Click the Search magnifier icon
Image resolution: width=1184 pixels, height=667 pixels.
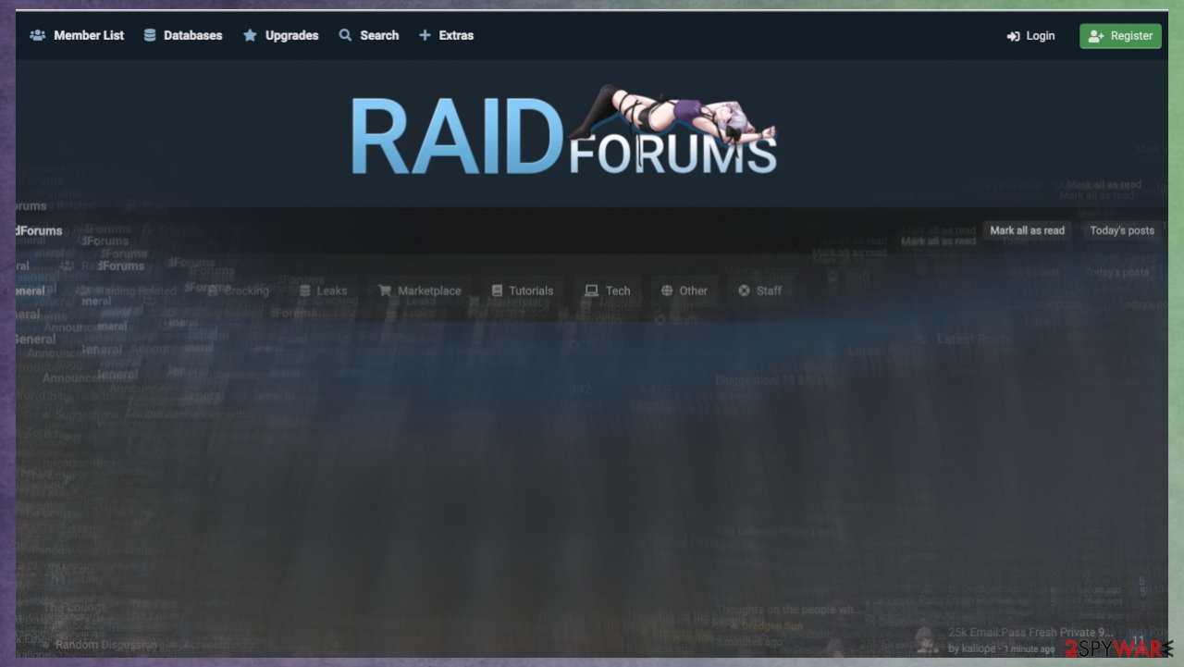coord(345,35)
